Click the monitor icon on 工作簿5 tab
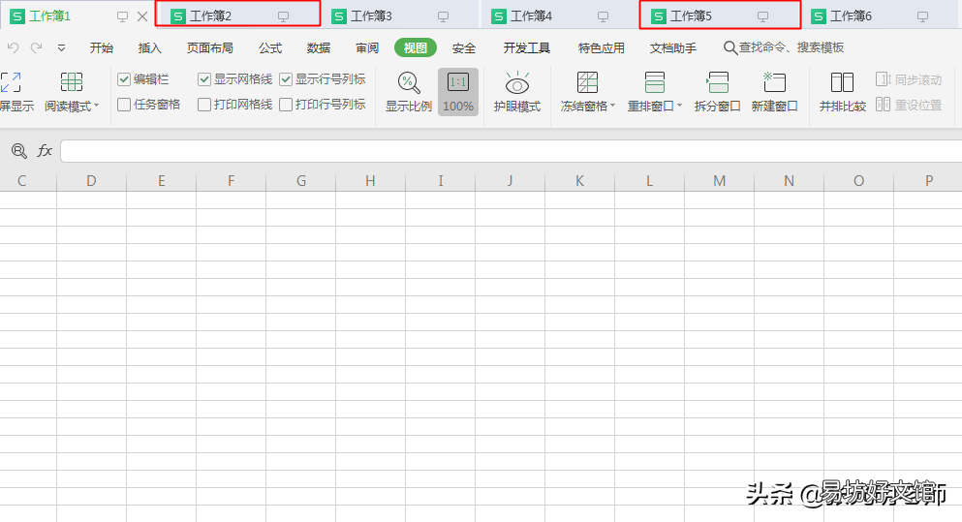The width and height of the screenshot is (962, 522). [762, 16]
